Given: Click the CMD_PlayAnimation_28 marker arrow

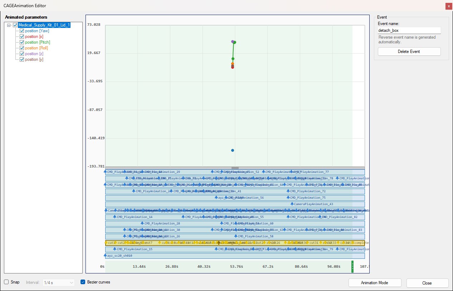Looking at the screenshot, I should coord(142,223).
